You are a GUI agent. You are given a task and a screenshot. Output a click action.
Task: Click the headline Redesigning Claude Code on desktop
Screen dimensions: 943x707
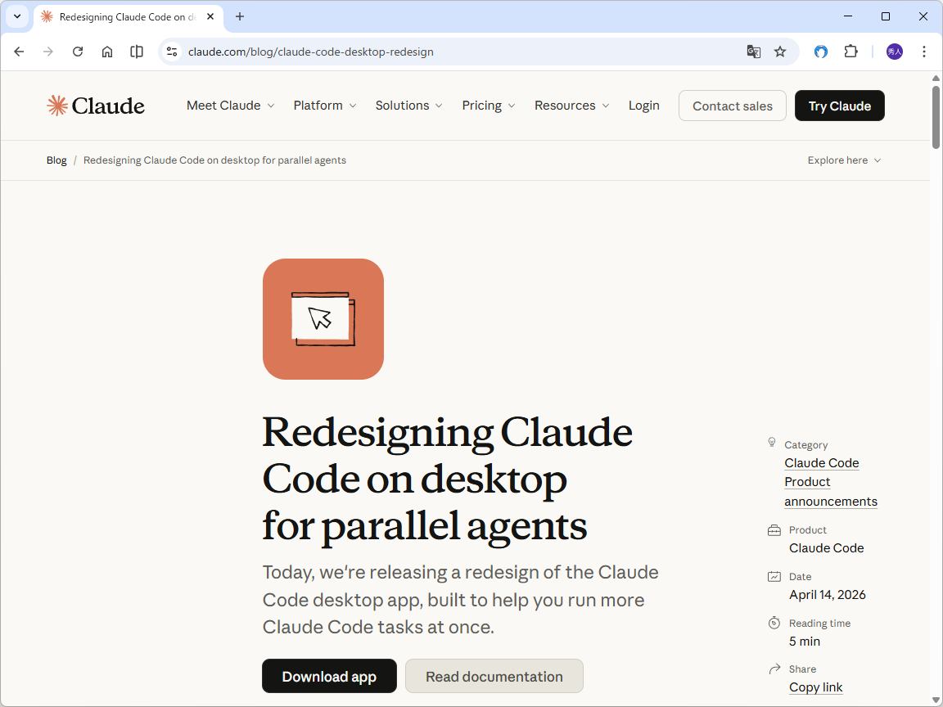[448, 480]
